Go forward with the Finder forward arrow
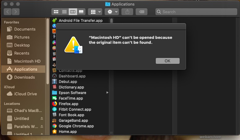 (15, 12)
